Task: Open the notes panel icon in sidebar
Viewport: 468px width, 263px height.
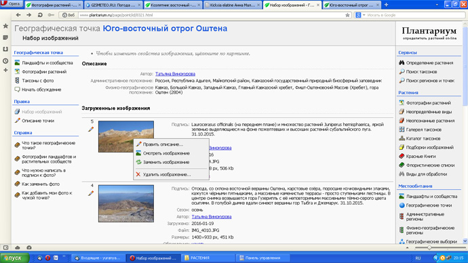Action: click(5, 37)
